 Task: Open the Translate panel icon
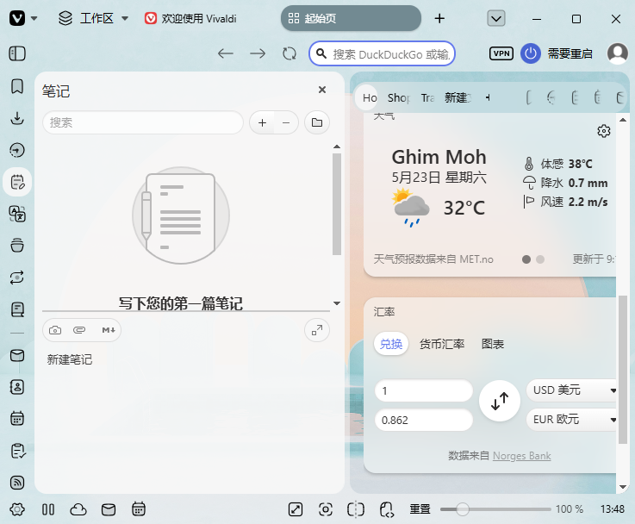pyautogui.click(x=17, y=214)
